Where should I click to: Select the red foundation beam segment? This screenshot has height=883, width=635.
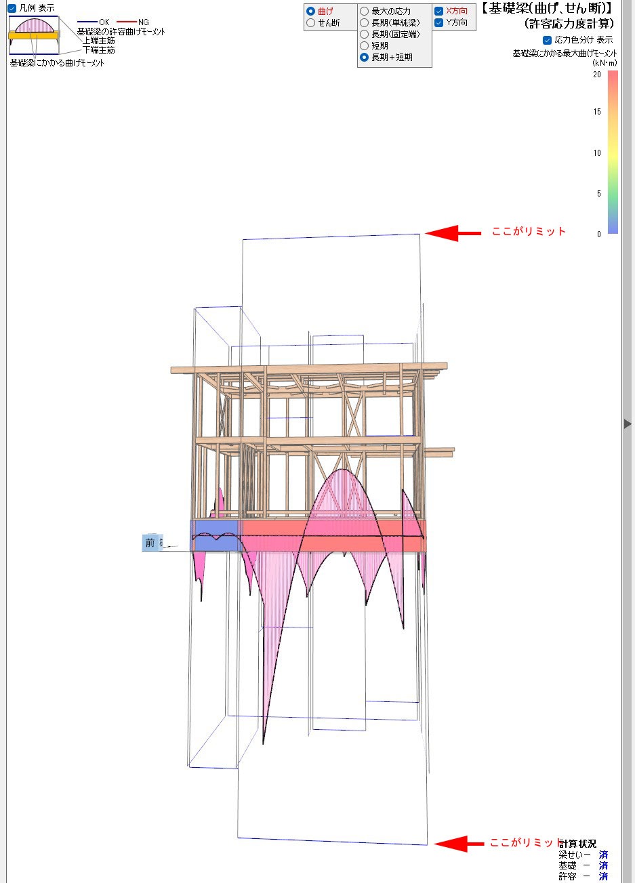tap(332, 535)
